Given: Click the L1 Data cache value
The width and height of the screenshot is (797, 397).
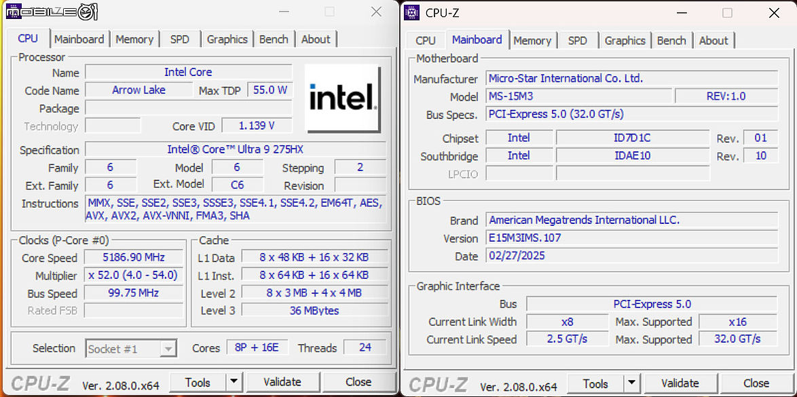Looking at the screenshot, I should (314, 257).
